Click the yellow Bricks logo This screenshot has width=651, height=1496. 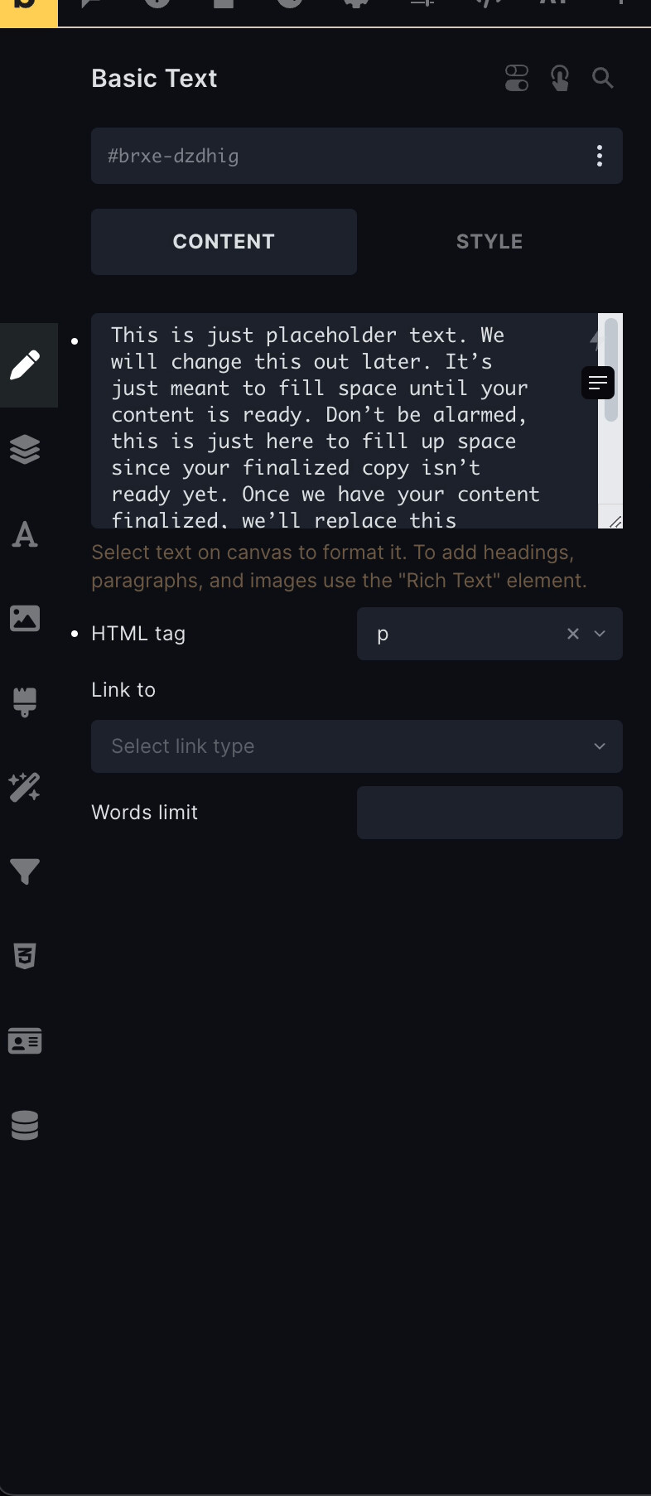click(28, 12)
